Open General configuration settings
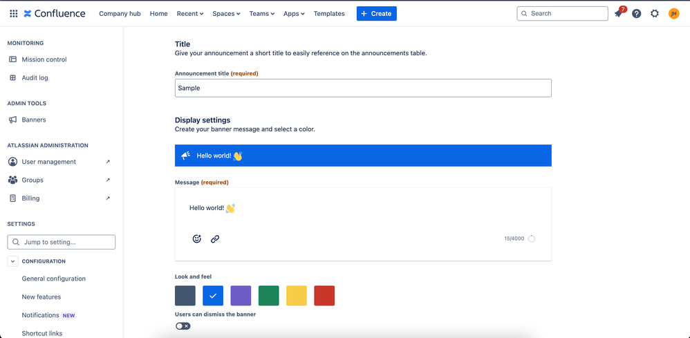The width and height of the screenshot is (690, 338). pyautogui.click(x=54, y=279)
